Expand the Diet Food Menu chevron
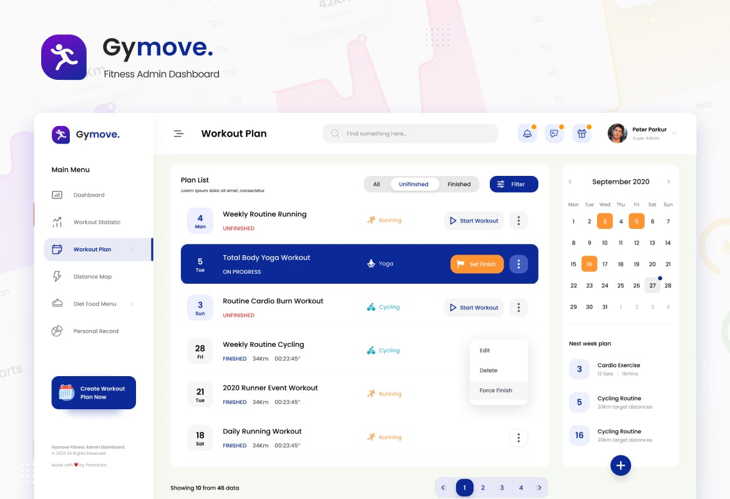Screen dimensions: 730x499 132,304
